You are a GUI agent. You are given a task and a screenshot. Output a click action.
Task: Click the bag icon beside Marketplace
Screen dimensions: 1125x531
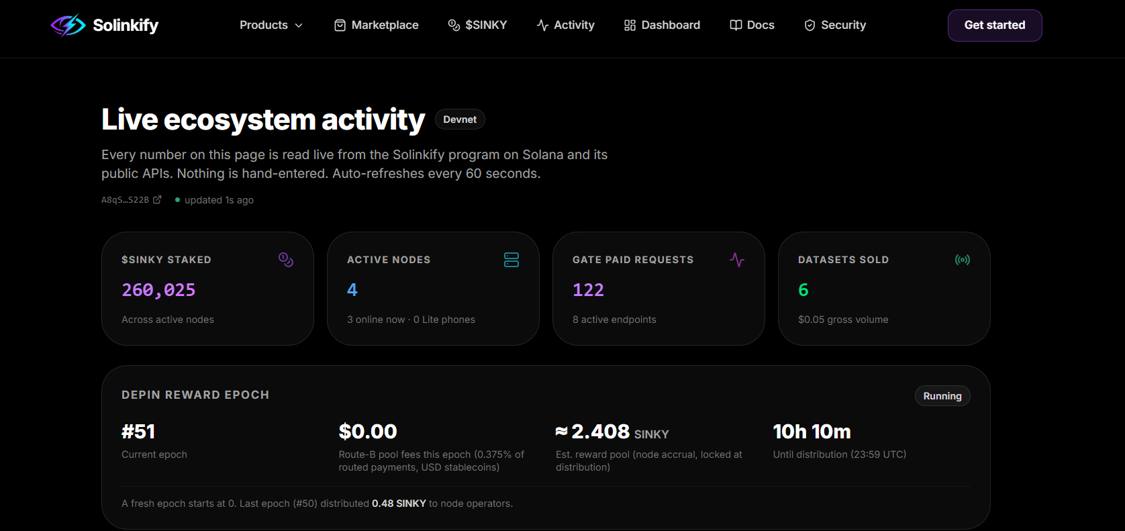click(340, 26)
